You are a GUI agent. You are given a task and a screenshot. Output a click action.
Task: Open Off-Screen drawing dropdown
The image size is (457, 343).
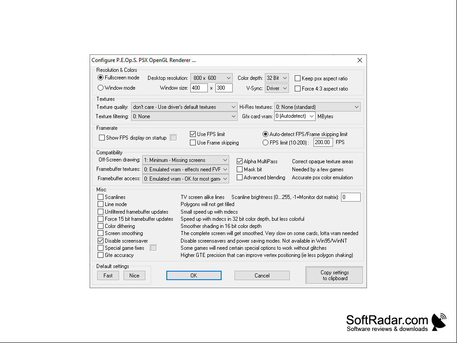pos(185,160)
